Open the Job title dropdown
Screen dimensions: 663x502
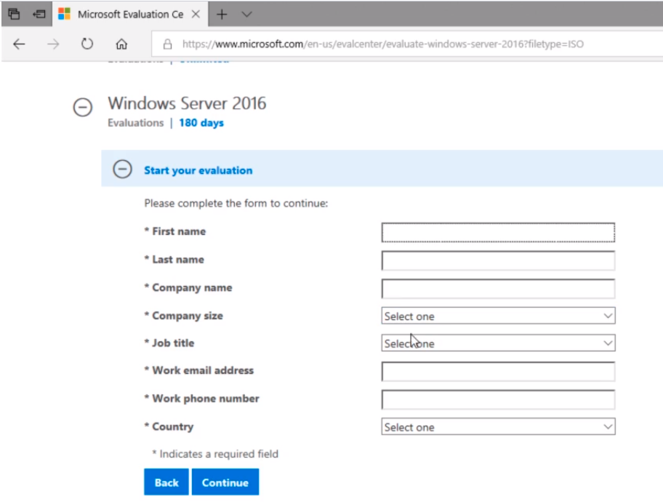(x=498, y=343)
